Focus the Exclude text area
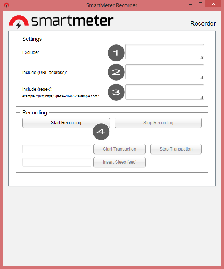Viewport: 224px width, 269px height. (165, 52)
